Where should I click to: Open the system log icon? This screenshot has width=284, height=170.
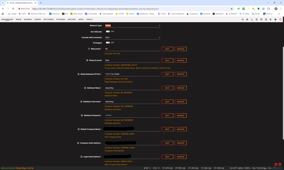[271, 20]
